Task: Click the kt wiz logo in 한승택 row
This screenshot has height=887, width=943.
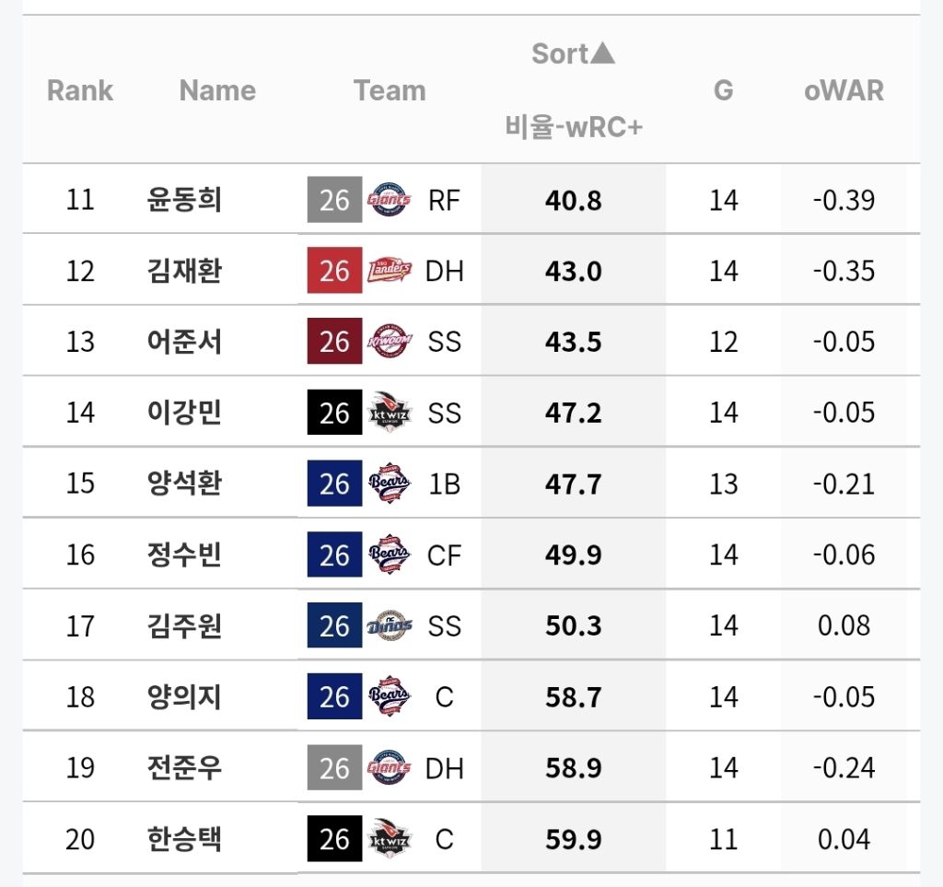Action: [390, 839]
